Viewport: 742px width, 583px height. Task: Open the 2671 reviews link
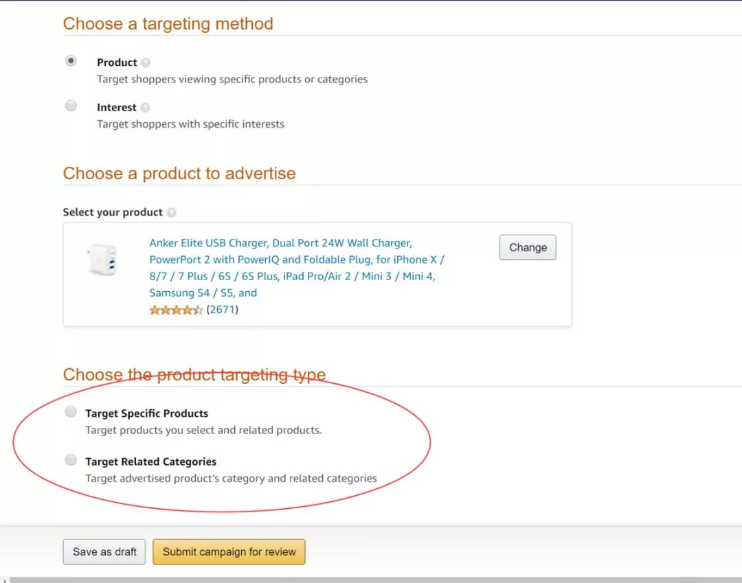click(222, 310)
